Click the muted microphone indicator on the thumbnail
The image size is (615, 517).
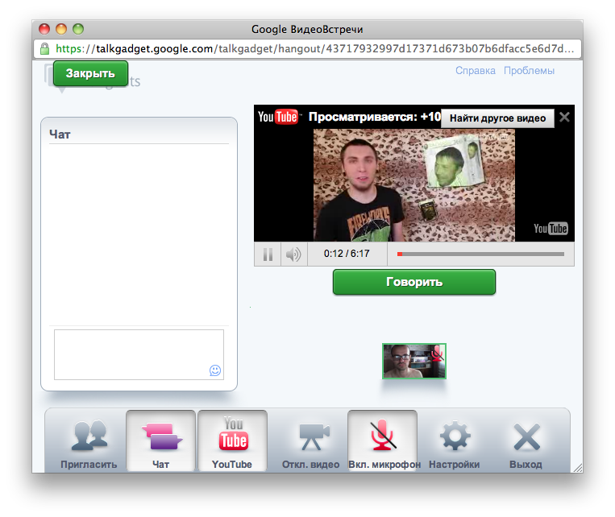(437, 354)
